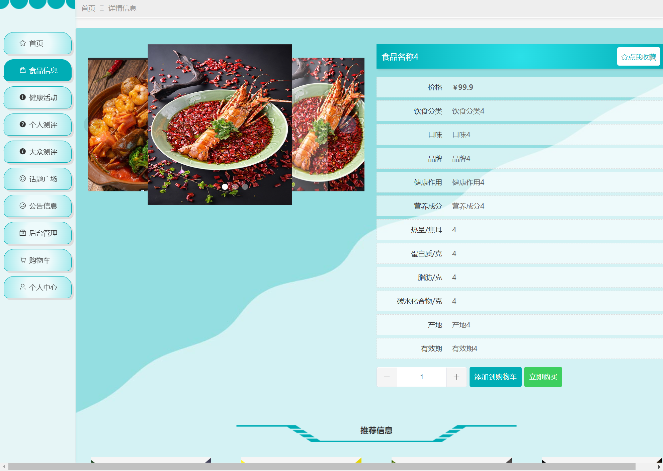Click the icon beside 后台管理
The width and height of the screenshot is (663, 471).
22,233
